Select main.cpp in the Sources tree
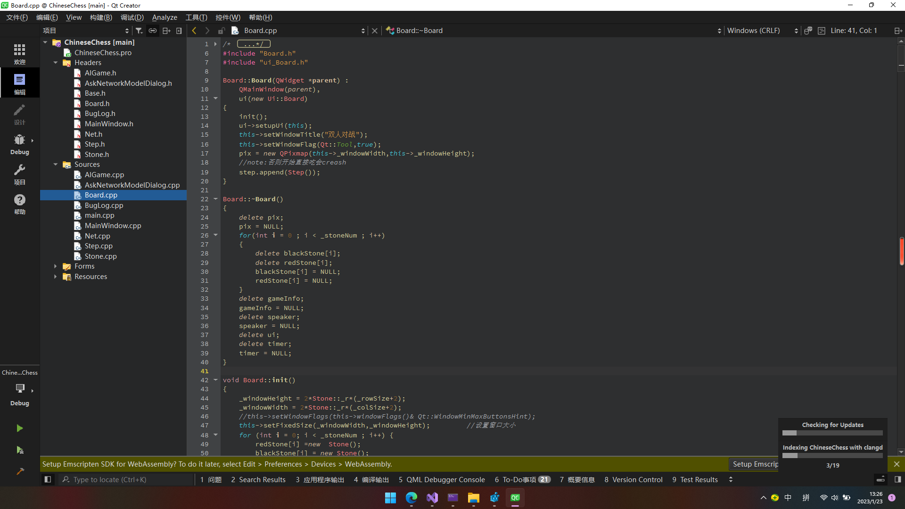The height and width of the screenshot is (509, 905). click(99, 215)
